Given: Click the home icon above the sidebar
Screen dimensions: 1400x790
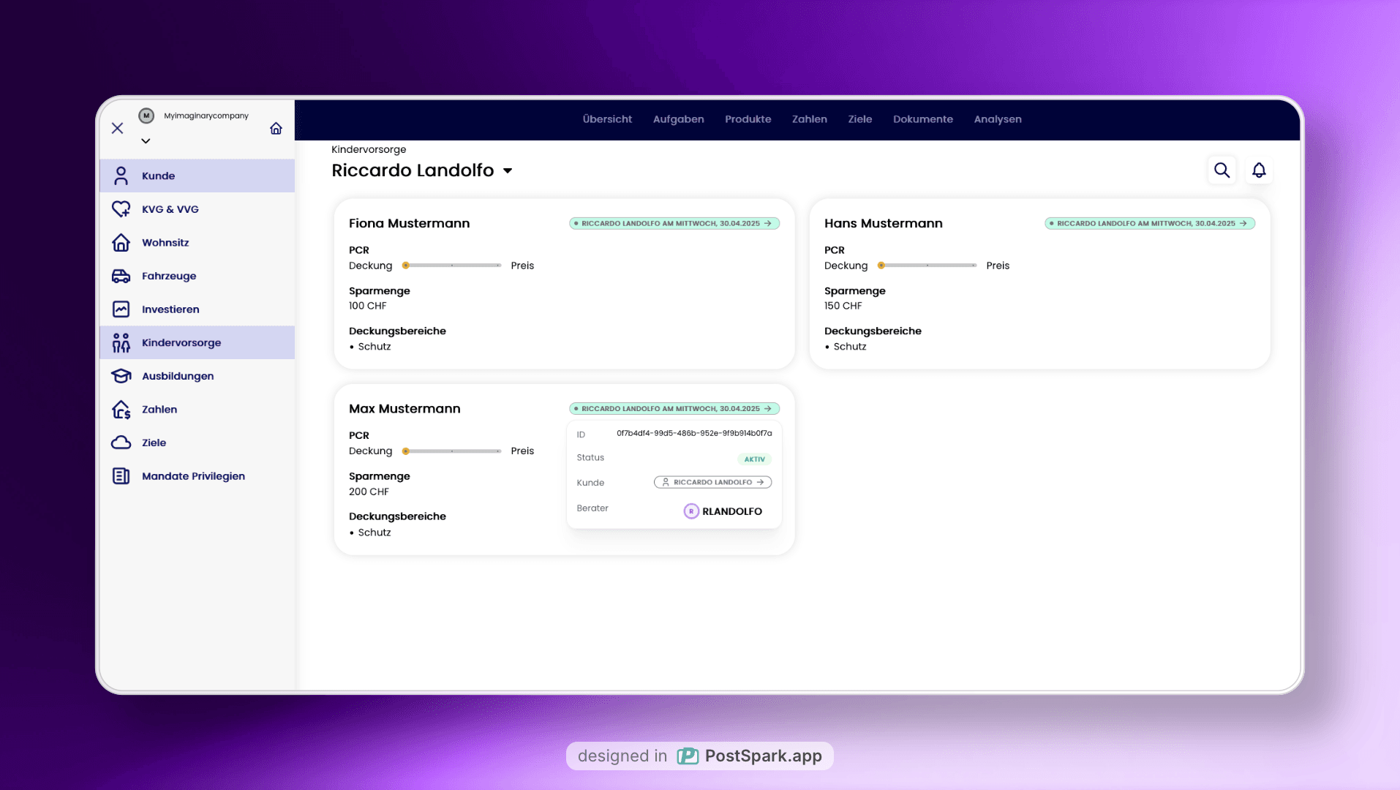Looking at the screenshot, I should [276, 128].
